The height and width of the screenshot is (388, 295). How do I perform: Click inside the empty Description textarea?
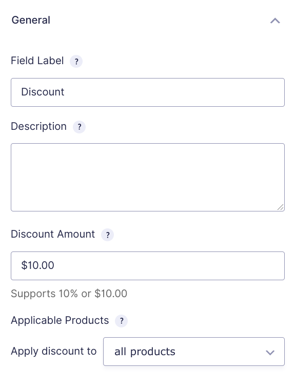148,177
